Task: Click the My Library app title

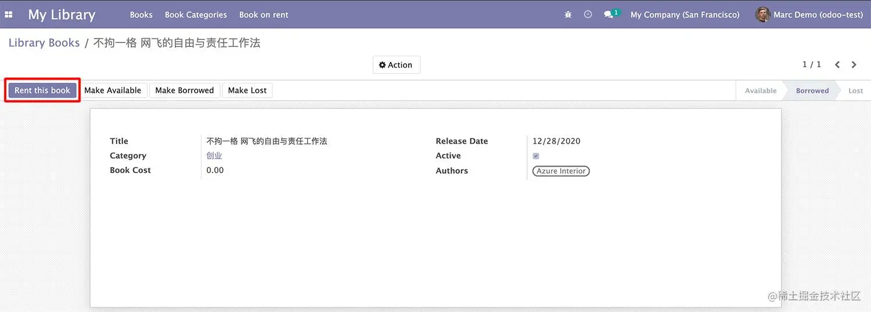Action: [62, 14]
